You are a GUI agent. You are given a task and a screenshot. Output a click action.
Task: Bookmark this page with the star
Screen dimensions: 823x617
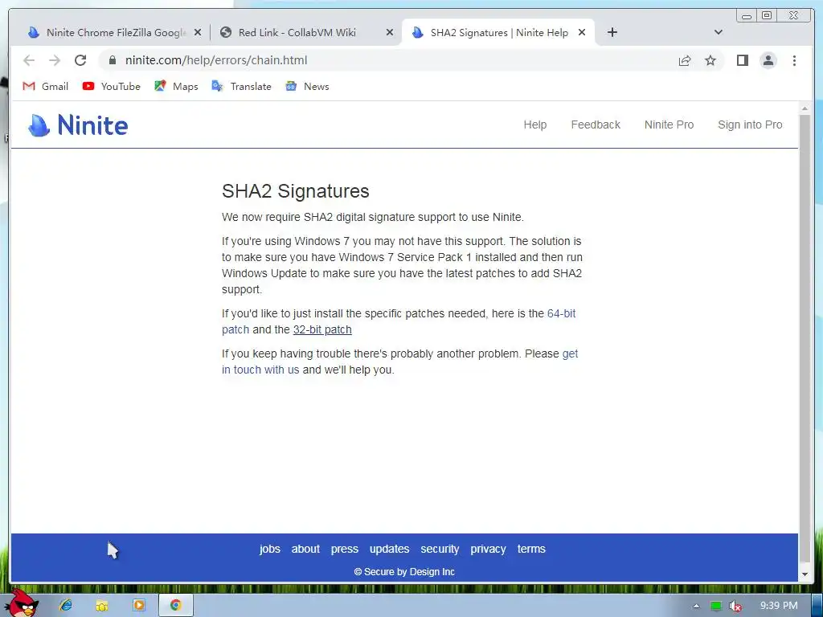tap(710, 60)
